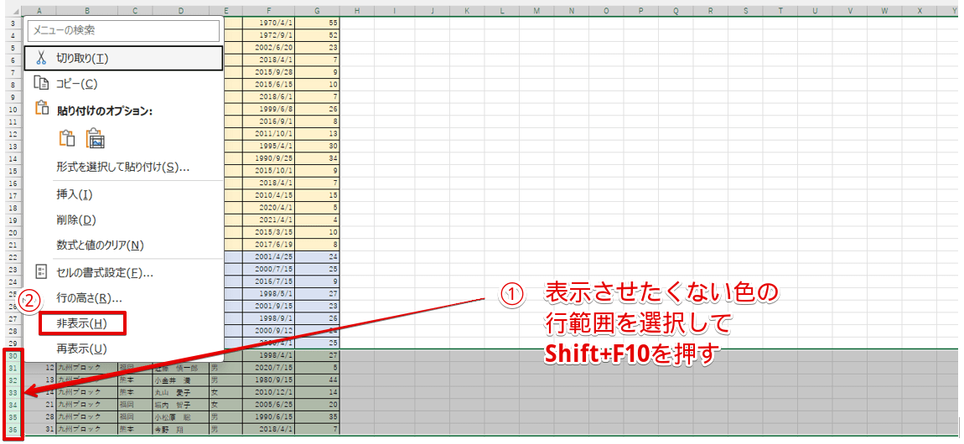Select column G header
Image resolution: width=964 pixels, height=444 pixels.
point(317,11)
